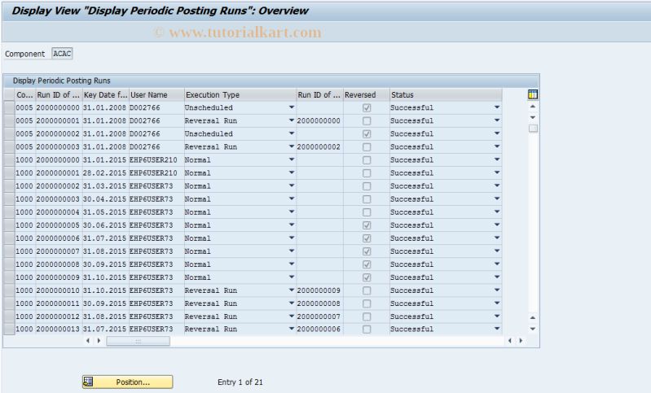Toggle Reversed checkbox for 1000 run 2000000009
The image size is (651, 393).
367,277
